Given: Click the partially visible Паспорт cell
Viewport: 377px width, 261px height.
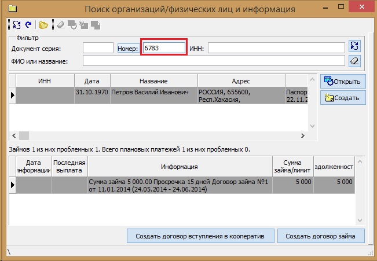Looking at the screenshot, I should (297, 95).
